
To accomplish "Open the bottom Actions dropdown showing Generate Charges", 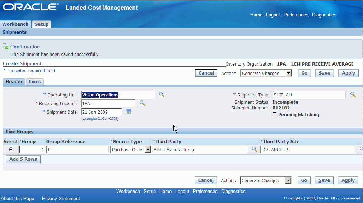I will (x=266, y=180).
